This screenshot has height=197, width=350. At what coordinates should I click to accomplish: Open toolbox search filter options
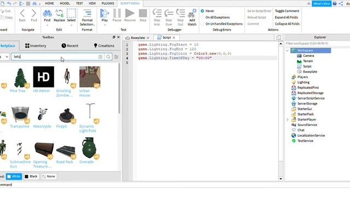pyautogui.click(x=116, y=57)
